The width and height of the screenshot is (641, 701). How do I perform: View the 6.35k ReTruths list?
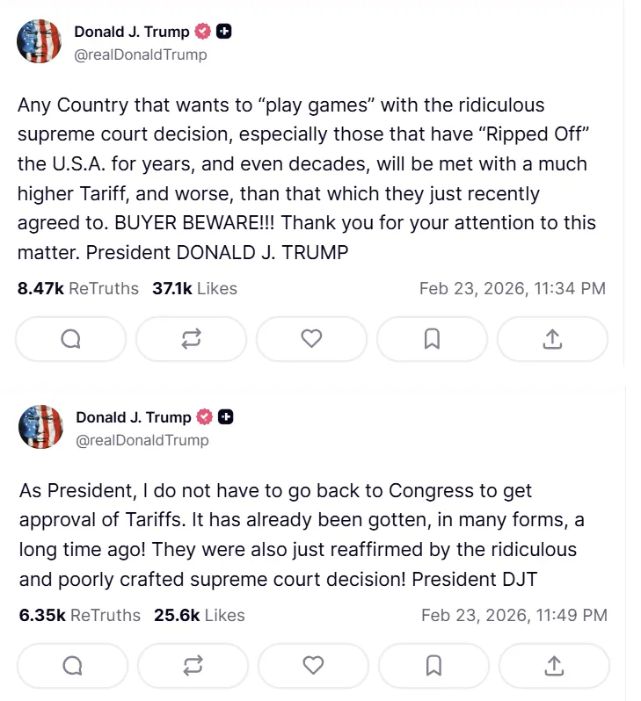(80, 616)
